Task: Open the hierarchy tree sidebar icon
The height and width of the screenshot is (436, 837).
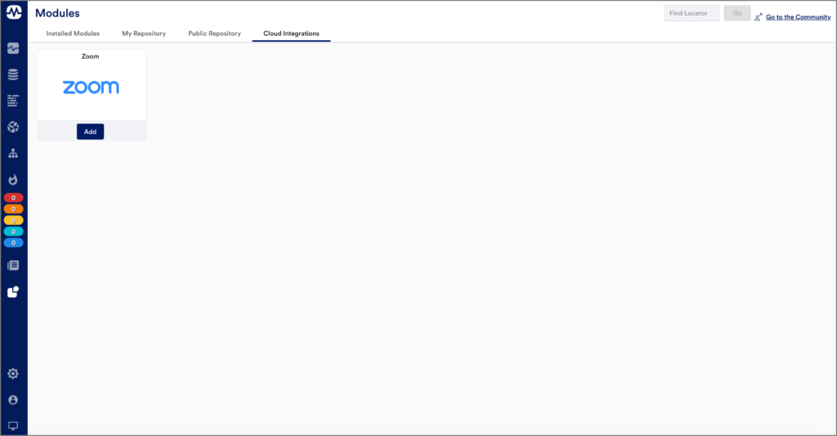Action: [13, 153]
